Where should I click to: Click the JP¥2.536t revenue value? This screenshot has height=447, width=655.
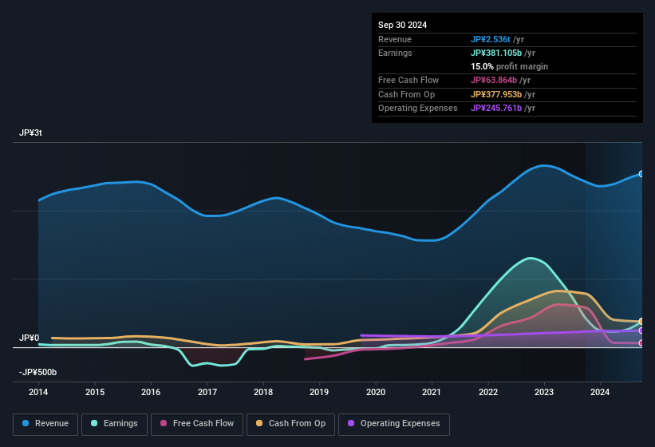[491, 39]
